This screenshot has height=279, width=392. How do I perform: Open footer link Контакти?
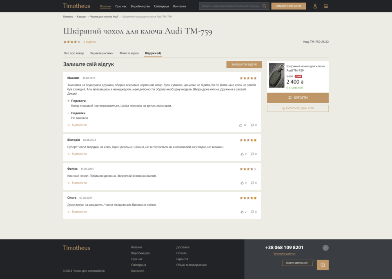[138, 271]
